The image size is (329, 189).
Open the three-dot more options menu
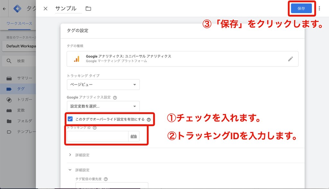click(319, 8)
